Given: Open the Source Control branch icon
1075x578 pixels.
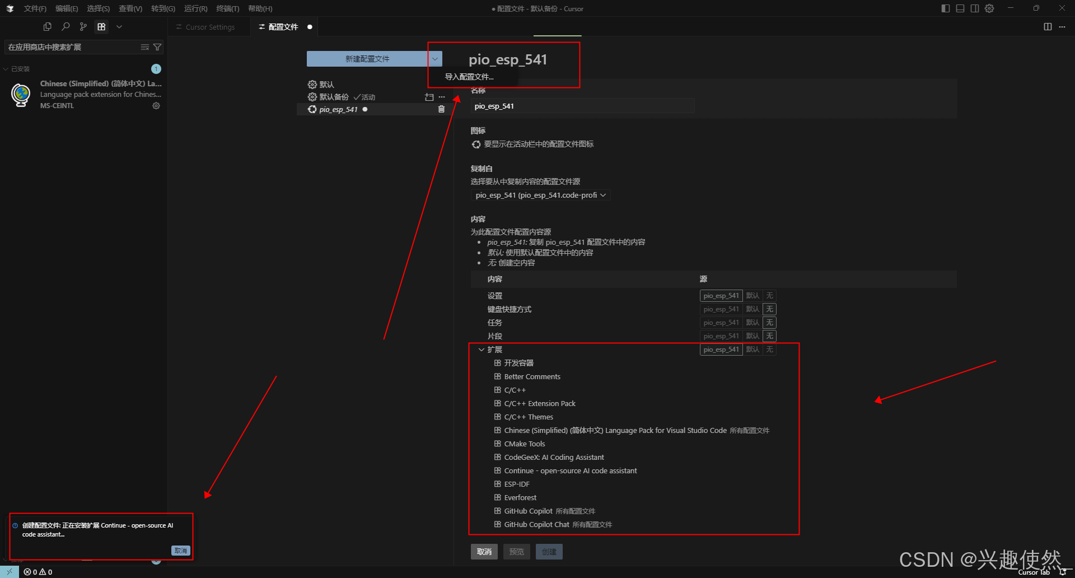Looking at the screenshot, I should pyautogui.click(x=83, y=26).
